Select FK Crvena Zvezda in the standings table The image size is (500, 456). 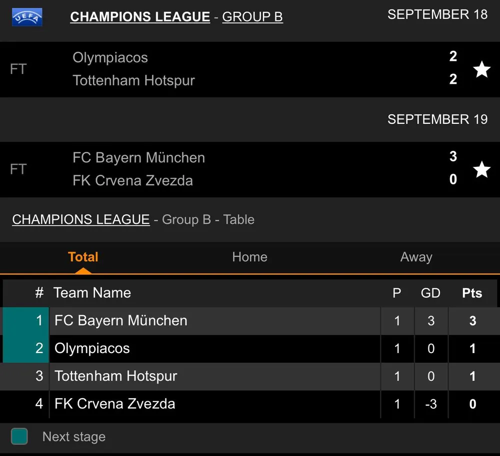114,404
